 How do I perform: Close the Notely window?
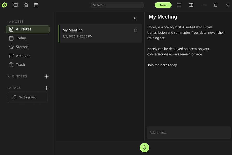[x=227, y=5]
